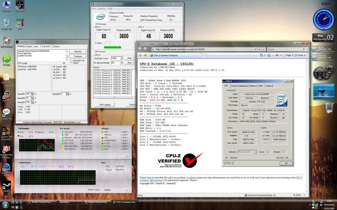Click the SpeedFan log list scrollbar
This screenshot has height=210, width=337.
click(x=67, y=55)
